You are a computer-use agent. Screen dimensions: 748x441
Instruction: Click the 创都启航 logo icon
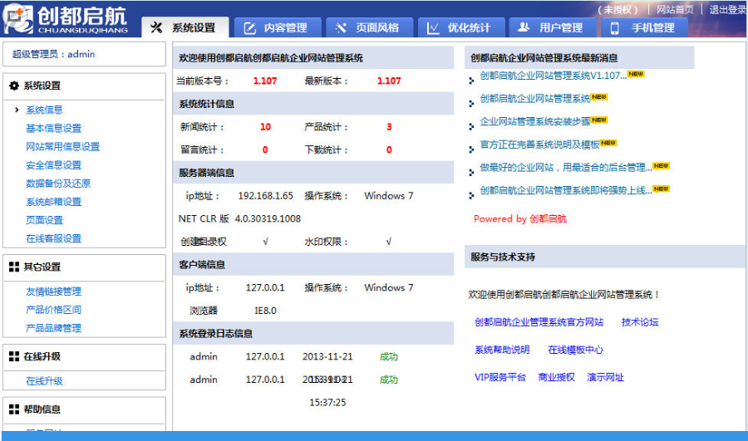18,18
